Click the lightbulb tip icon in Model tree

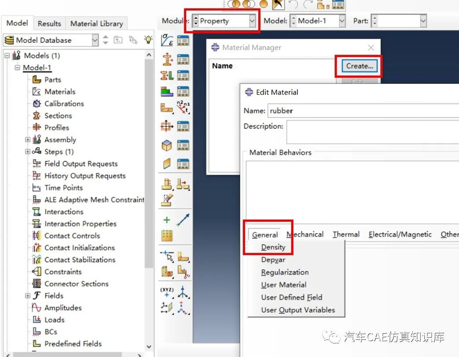click(x=148, y=40)
